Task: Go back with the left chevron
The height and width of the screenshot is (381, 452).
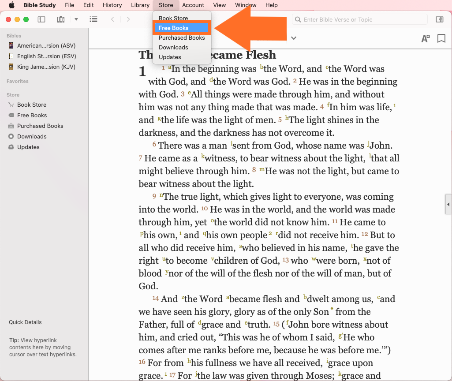Action: tap(113, 19)
